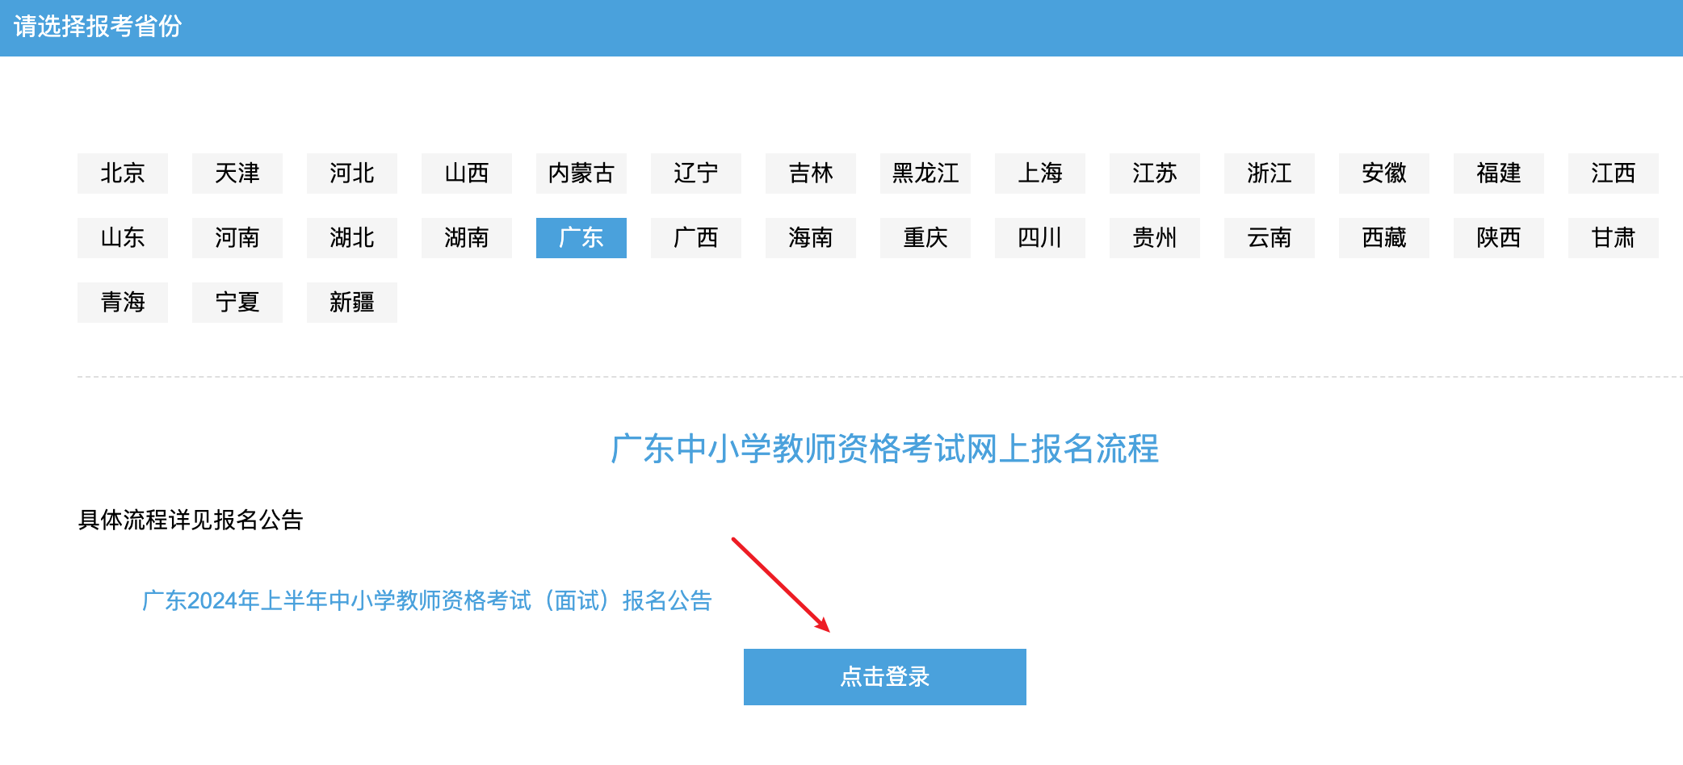Click the 四川 province button
The width and height of the screenshot is (1683, 765).
[1040, 238]
